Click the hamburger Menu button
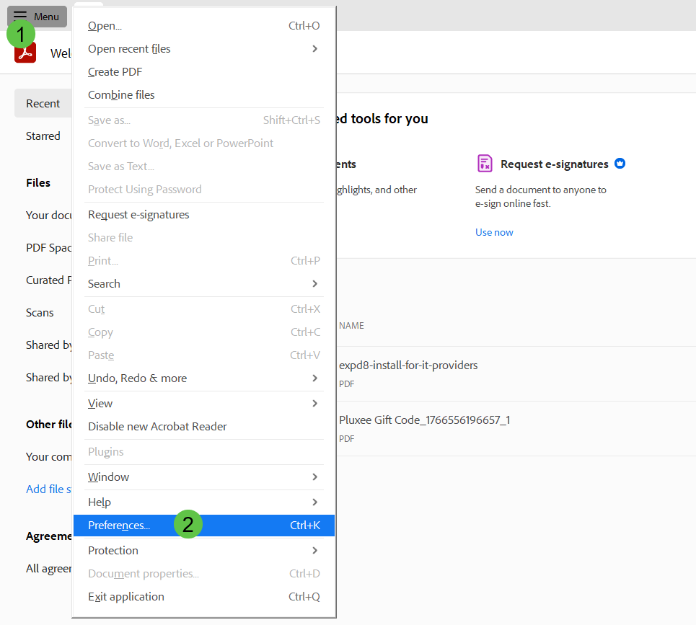The width and height of the screenshot is (696, 625). coord(37,17)
